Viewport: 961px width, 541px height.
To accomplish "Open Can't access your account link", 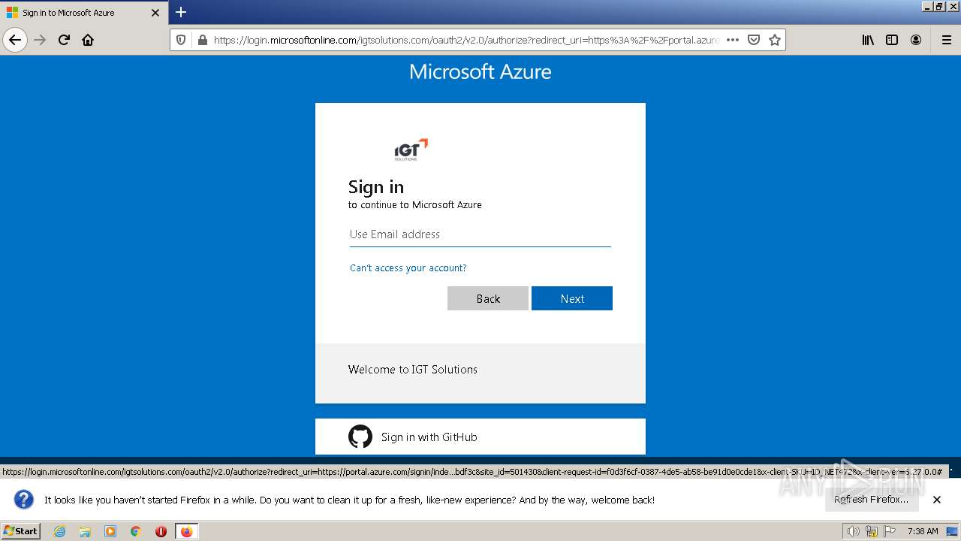I will click(408, 268).
